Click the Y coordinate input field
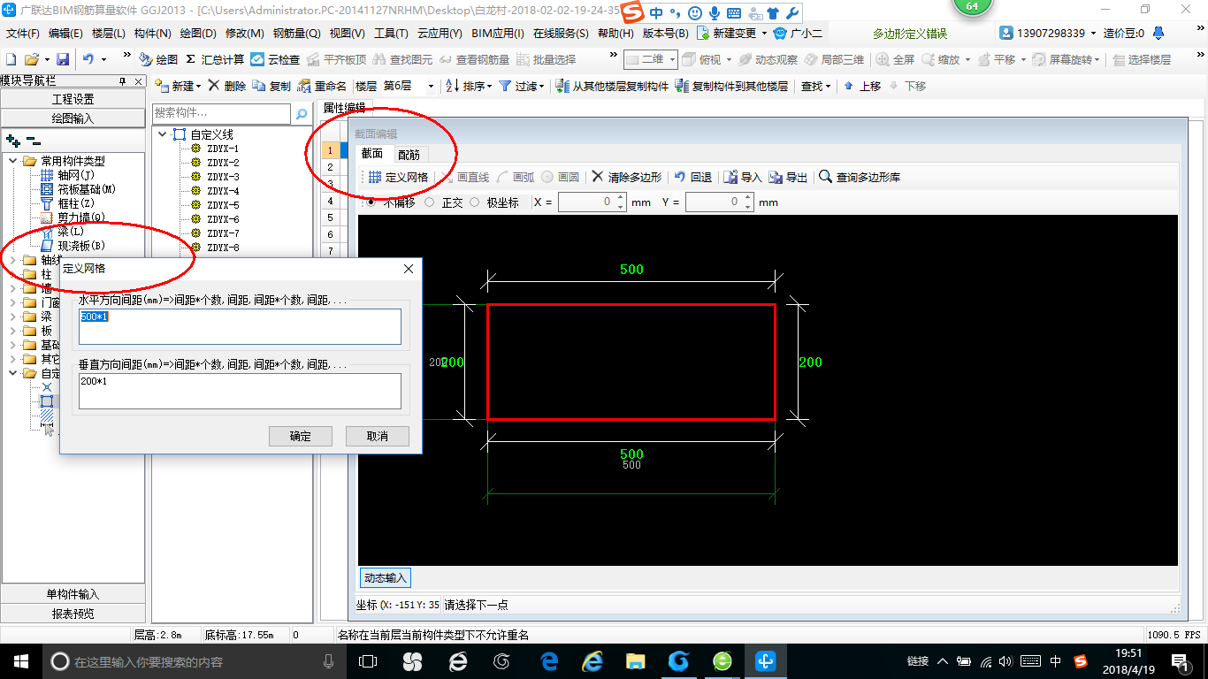Screen dimensions: 1208x679 tap(714, 202)
